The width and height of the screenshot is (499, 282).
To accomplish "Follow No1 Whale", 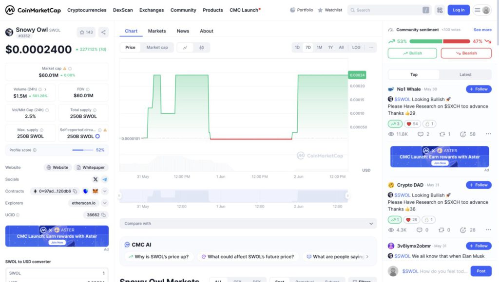I will (x=479, y=89).
